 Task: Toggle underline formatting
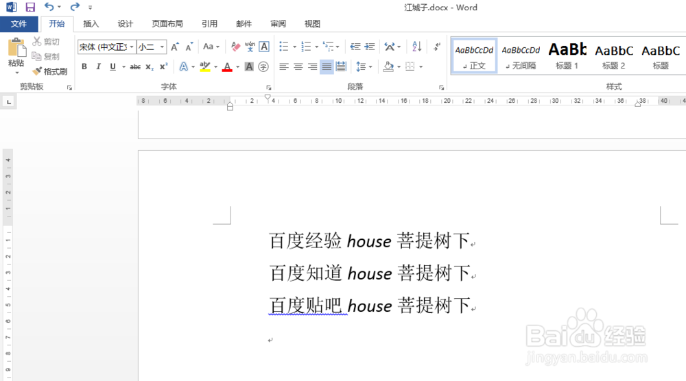click(x=113, y=67)
